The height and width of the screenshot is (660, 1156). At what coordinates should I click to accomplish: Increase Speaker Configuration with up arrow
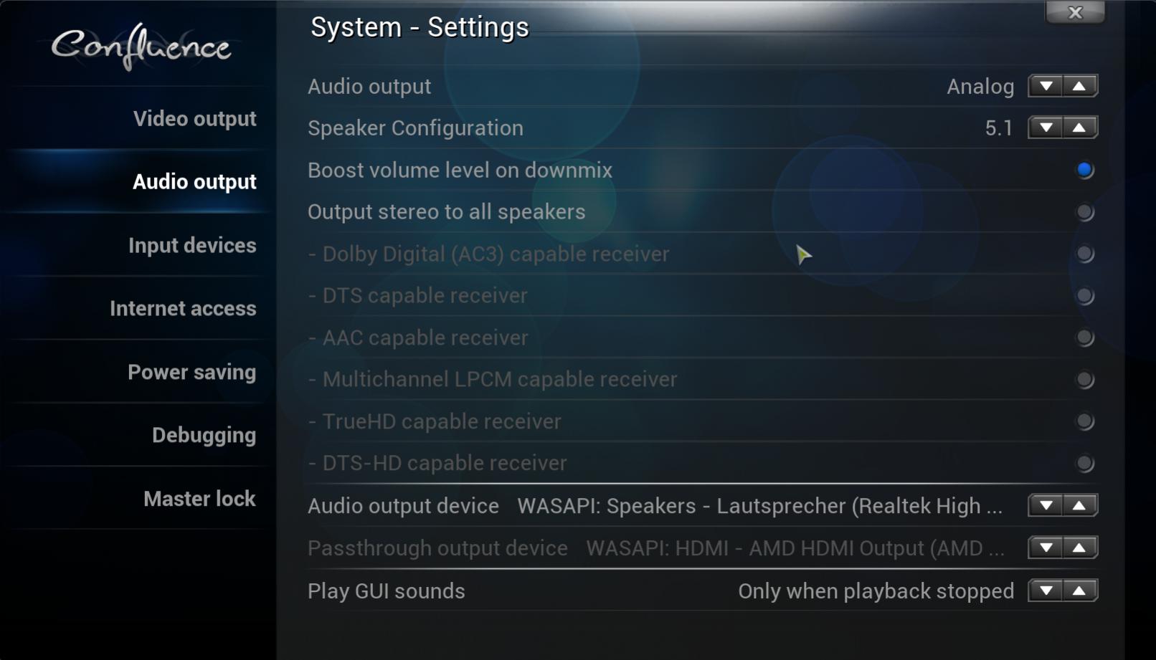tap(1079, 128)
